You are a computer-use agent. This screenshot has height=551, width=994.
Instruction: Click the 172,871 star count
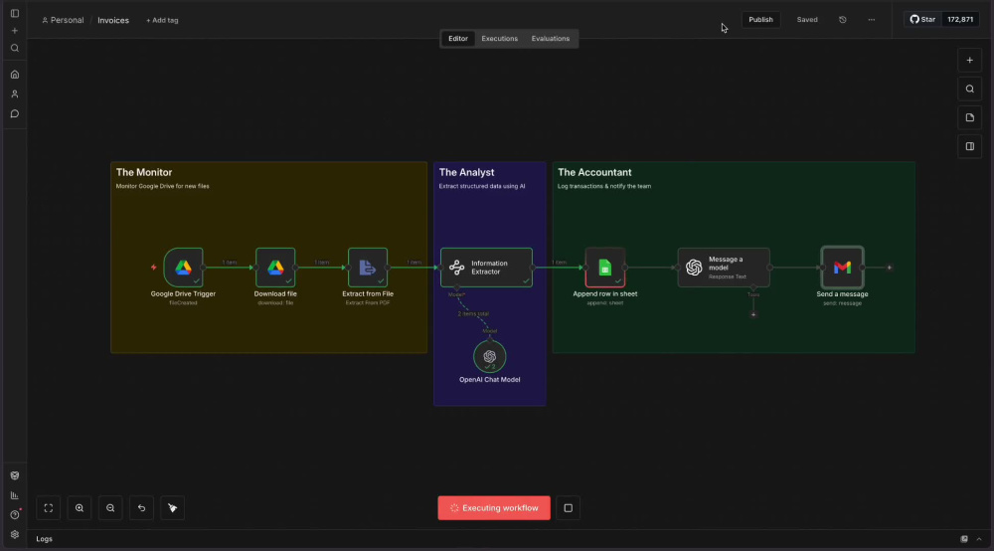[x=960, y=20]
